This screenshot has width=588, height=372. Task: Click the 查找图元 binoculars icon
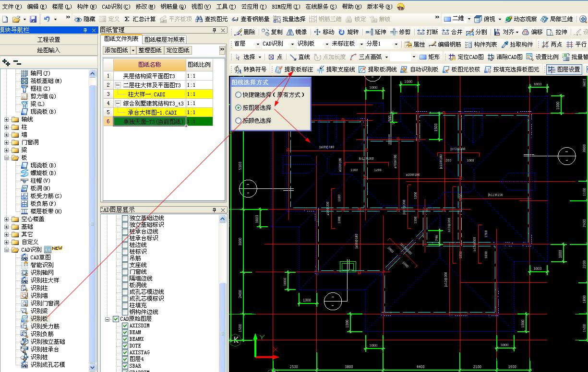click(x=198, y=19)
